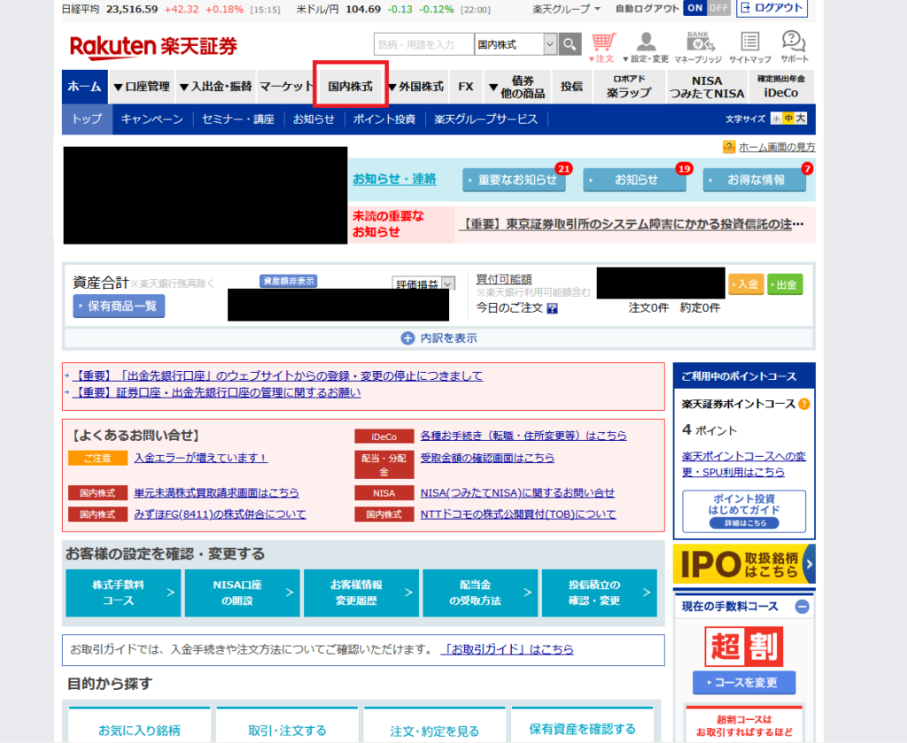Open the 口座管理 dropdown menu
This screenshot has height=743, width=907.
pos(142,87)
